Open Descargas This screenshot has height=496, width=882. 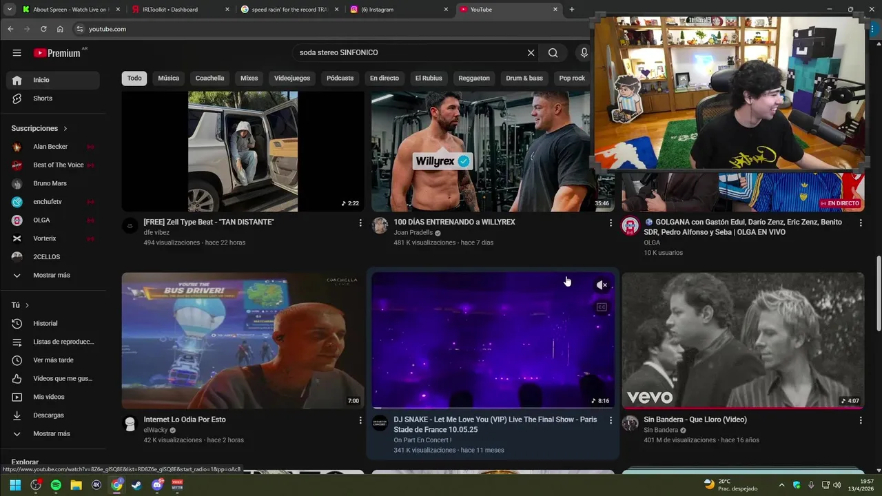52,415
